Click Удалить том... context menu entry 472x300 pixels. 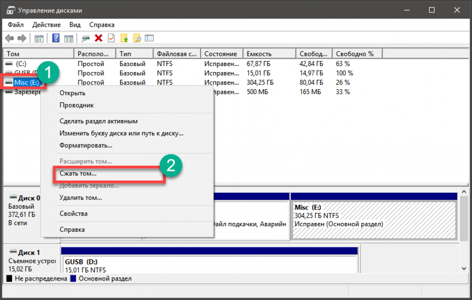click(81, 198)
